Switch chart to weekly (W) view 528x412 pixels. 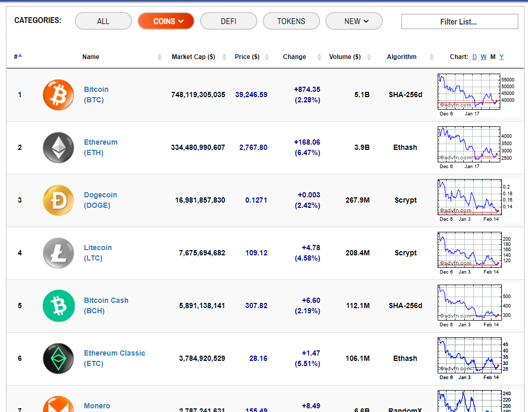pos(484,57)
